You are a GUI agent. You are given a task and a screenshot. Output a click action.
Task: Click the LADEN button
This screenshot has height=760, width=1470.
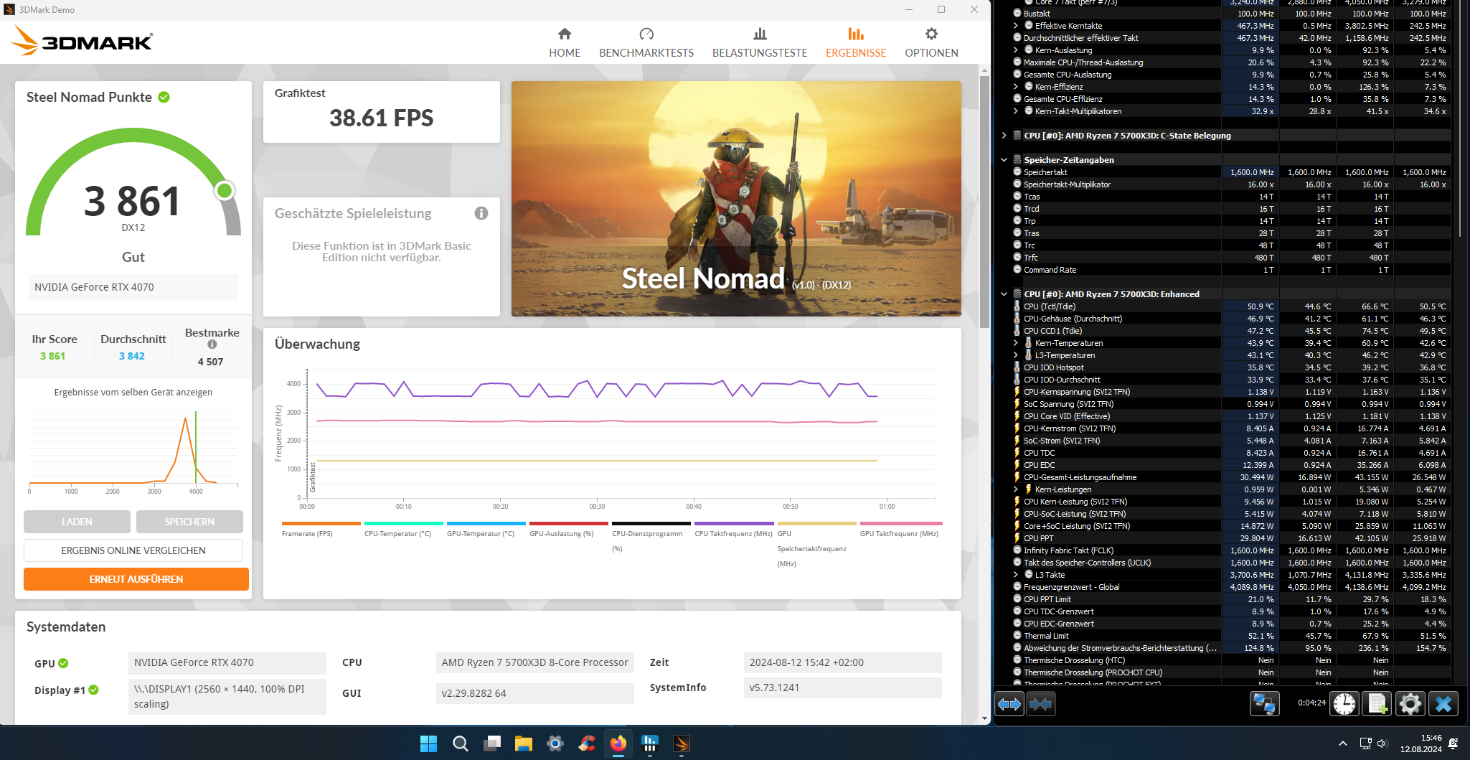[77, 522]
